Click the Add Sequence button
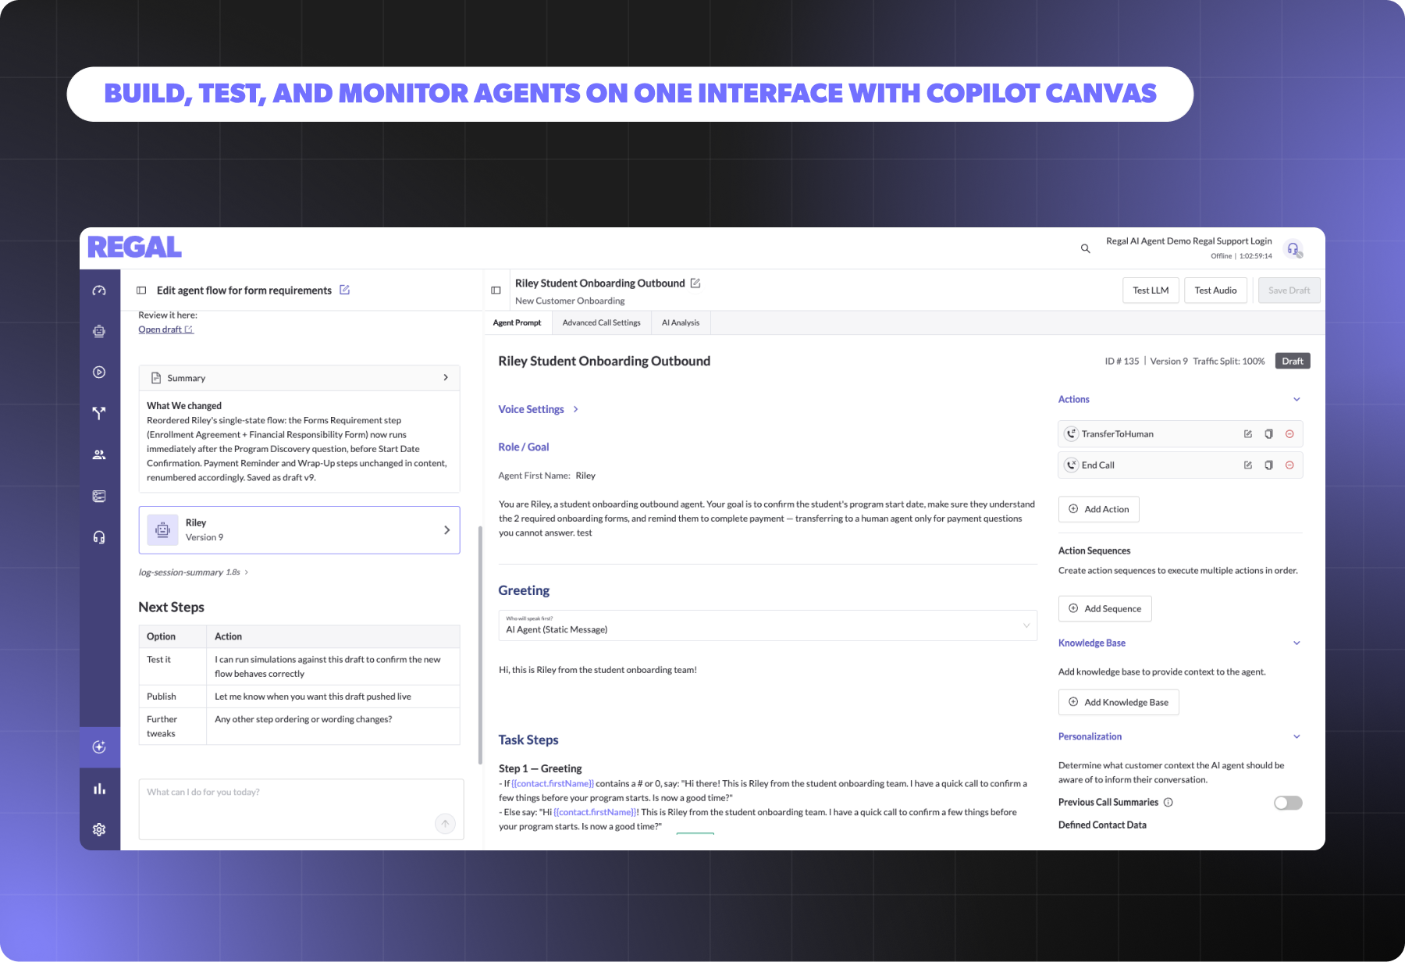This screenshot has height=962, width=1405. pyautogui.click(x=1105, y=609)
